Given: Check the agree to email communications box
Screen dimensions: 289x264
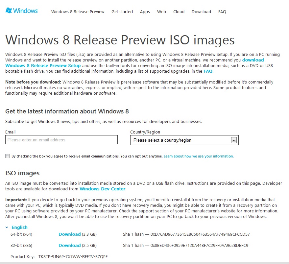Looking at the screenshot, I should (7, 156).
